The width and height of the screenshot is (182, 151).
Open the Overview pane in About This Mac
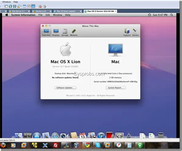[x=46, y=33]
